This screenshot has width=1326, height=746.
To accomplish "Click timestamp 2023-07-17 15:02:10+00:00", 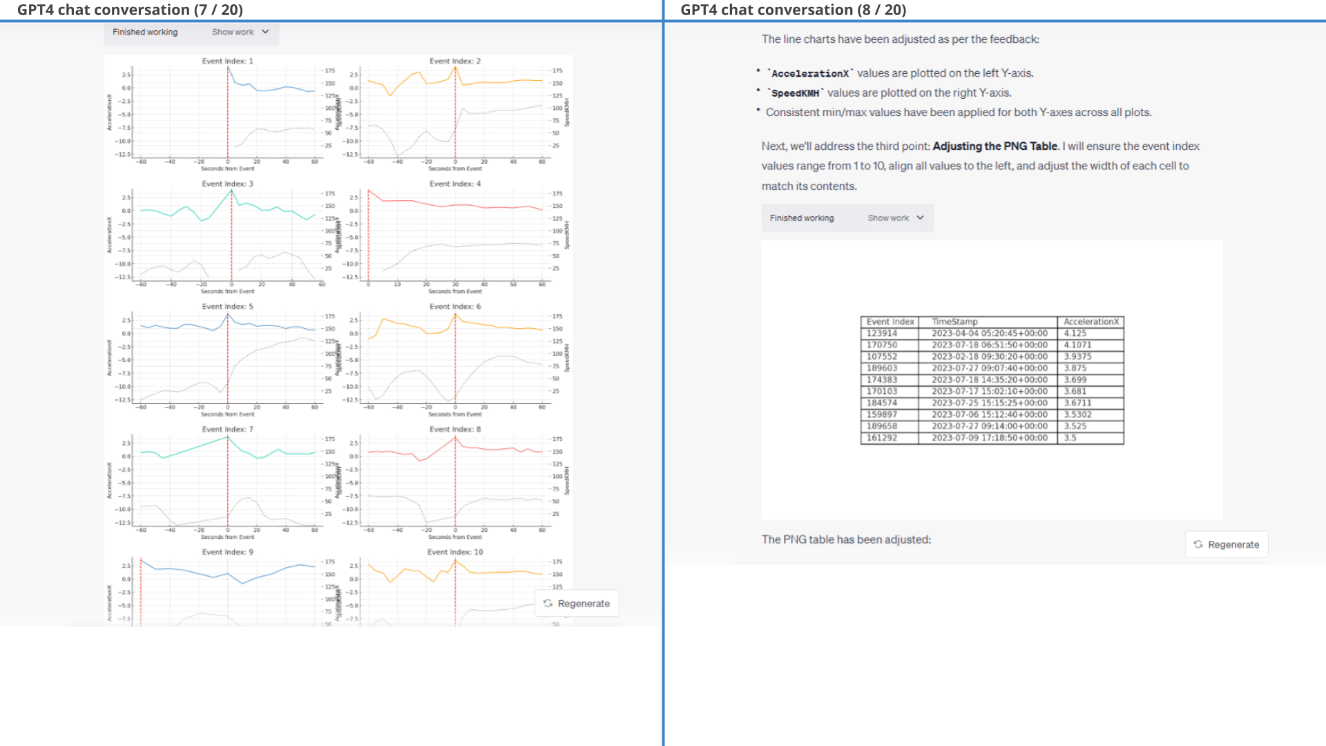I will (x=988, y=392).
